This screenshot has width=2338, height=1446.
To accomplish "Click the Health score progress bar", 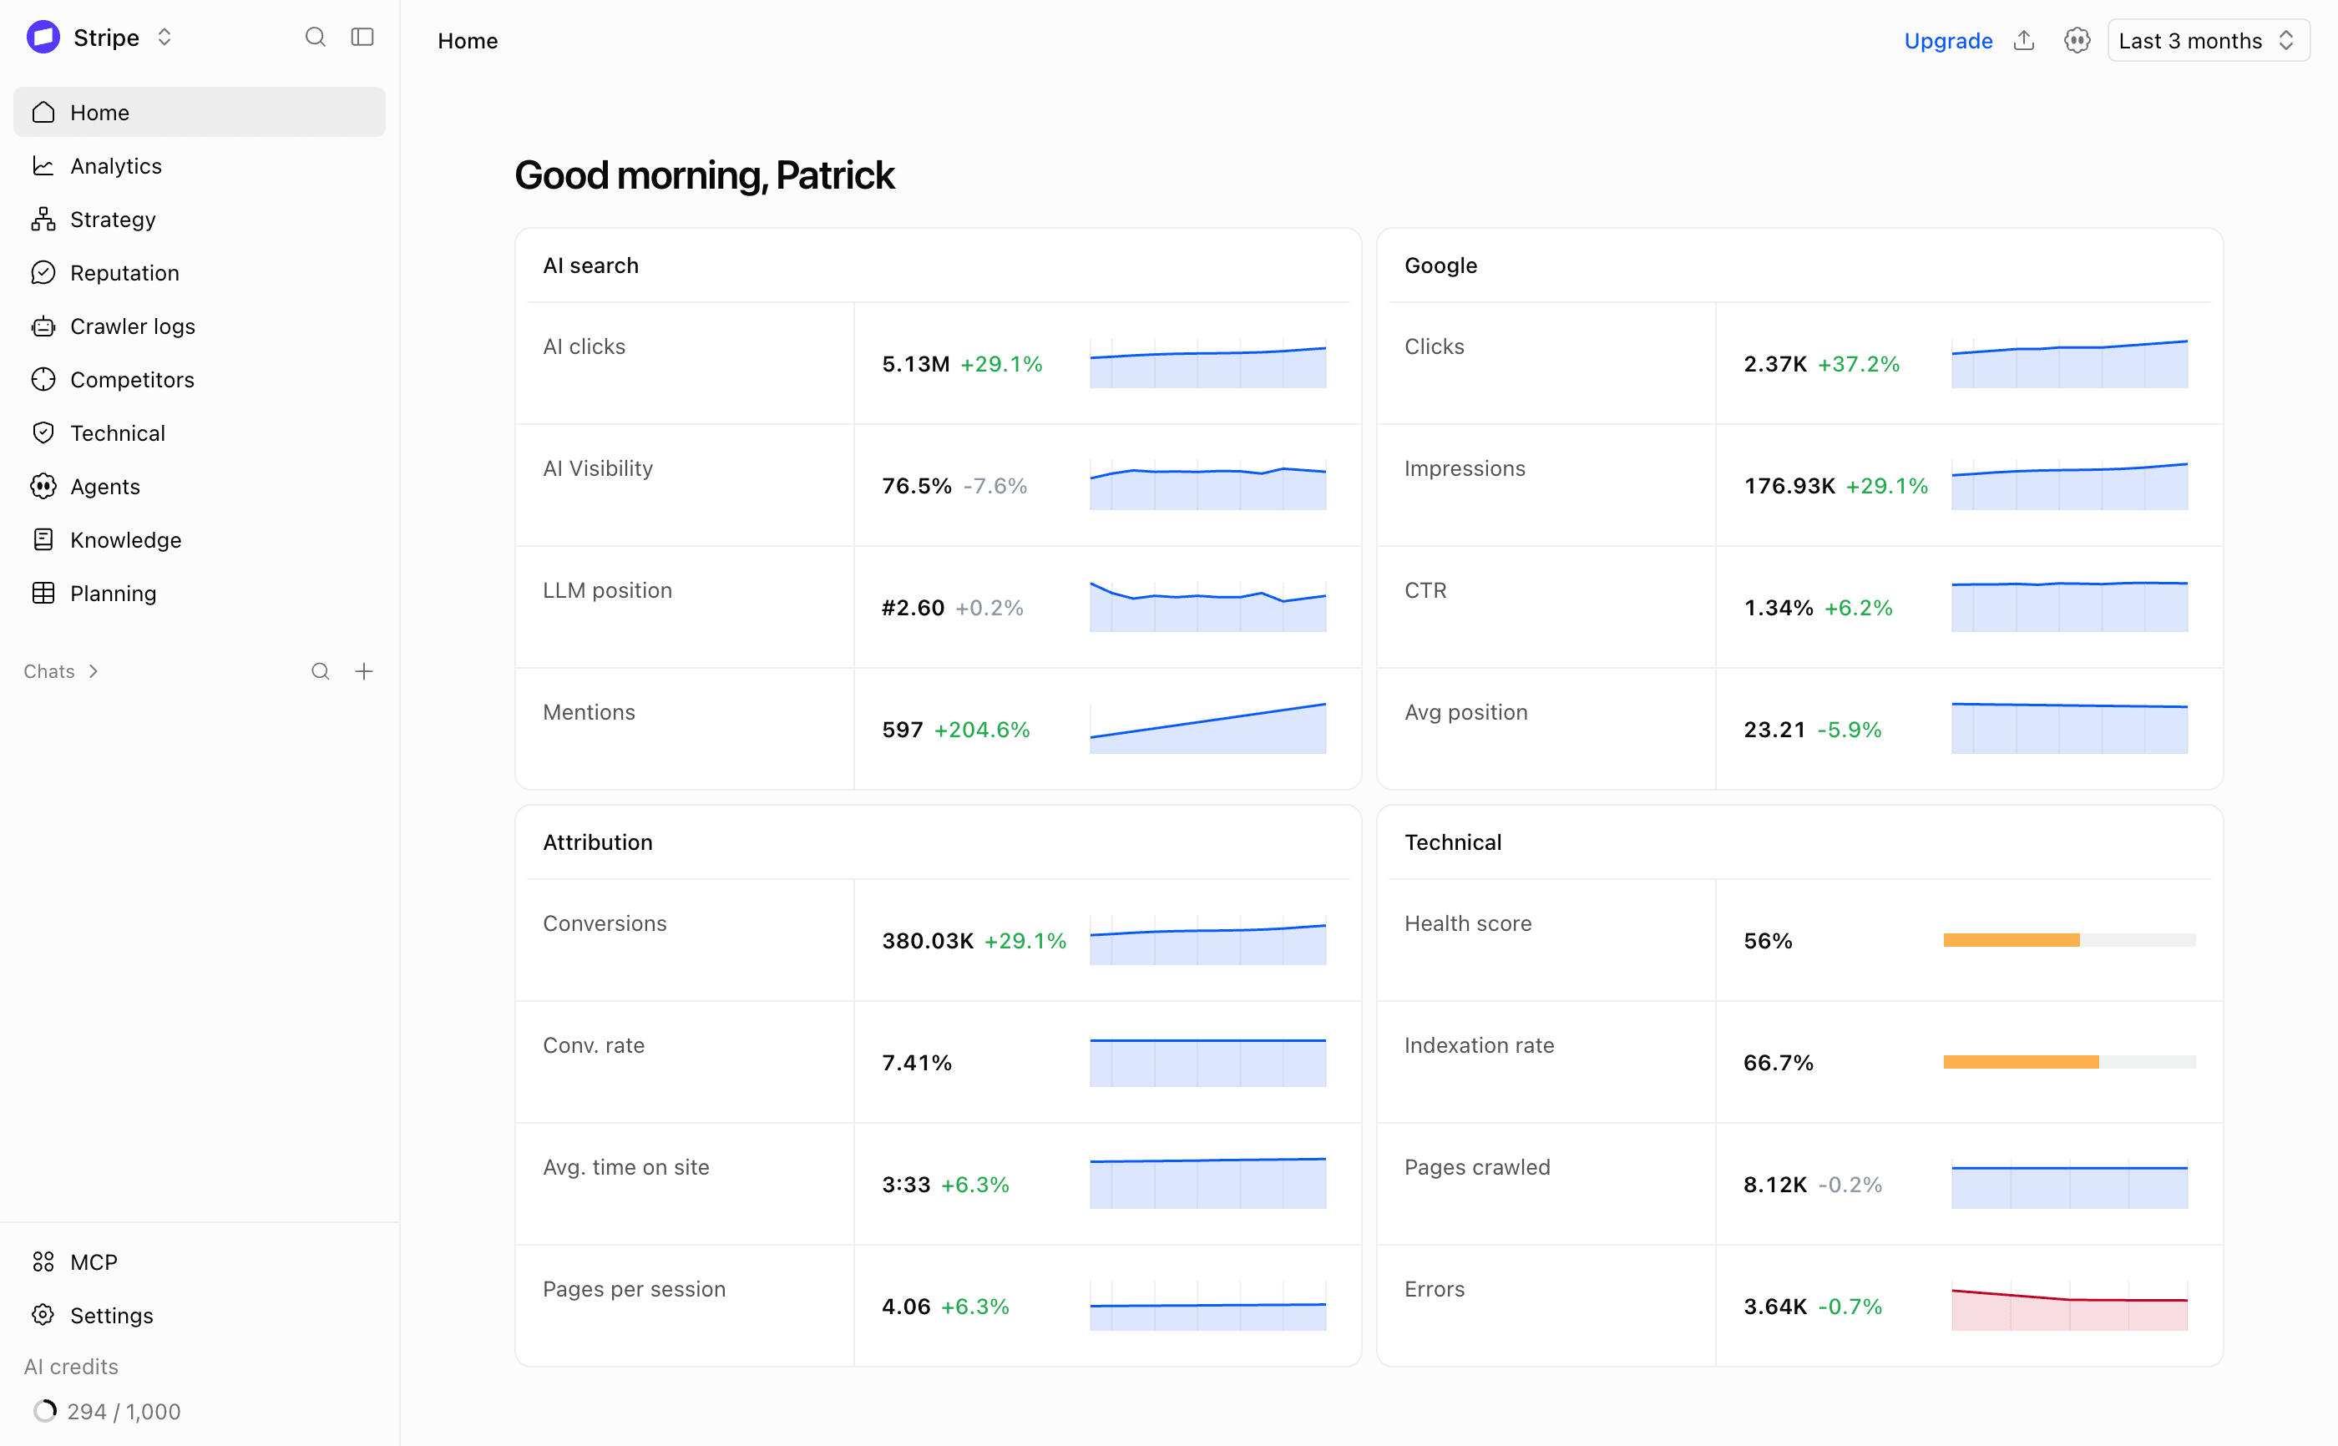I will [2069, 940].
